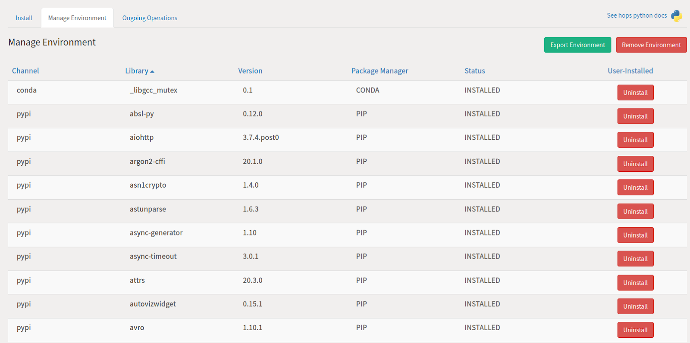This screenshot has height=343, width=690.
Task: Select the Manage Environment tab
Action: pyautogui.click(x=77, y=18)
